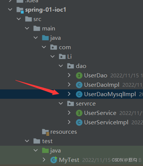Viewport: 143px width, 166px height.
Task: Collapse the src folder node
Action: click(19, 19)
